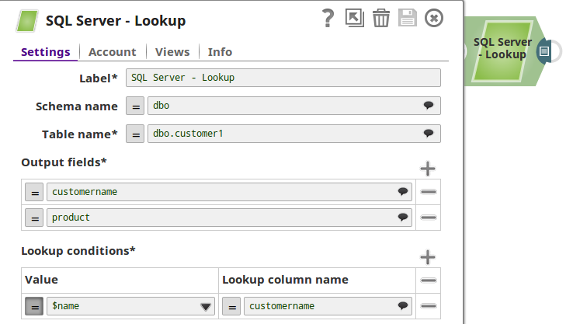This screenshot has height=324, width=573.
Task: Click minus icon in Lookup conditions header row
Action: [429, 280]
